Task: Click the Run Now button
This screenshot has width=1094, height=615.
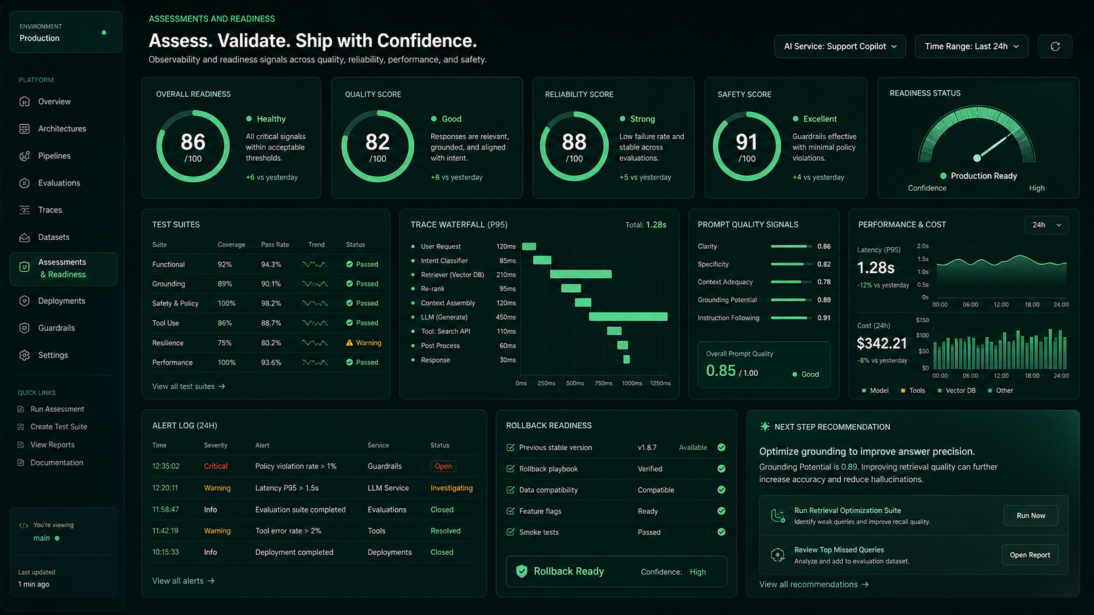Action: coord(1031,516)
